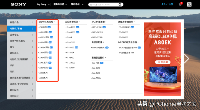This screenshot has width=200, height=110.
Task: Click 立即抢购 button on A80EK banner
Action: click(163, 62)
